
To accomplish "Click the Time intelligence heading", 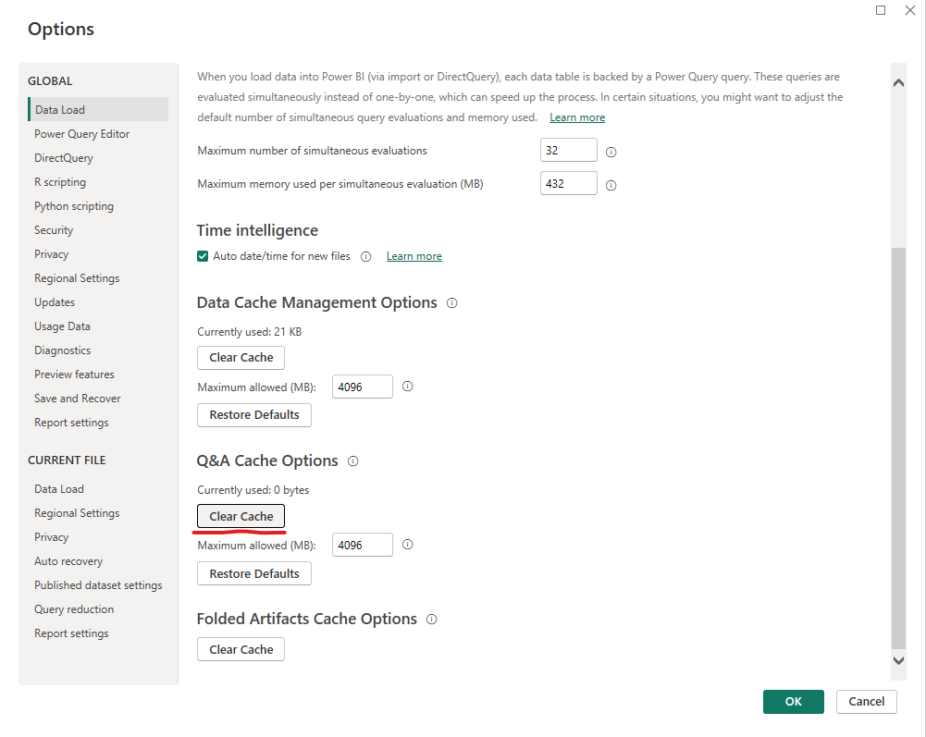I will click(x=257, y=230).
